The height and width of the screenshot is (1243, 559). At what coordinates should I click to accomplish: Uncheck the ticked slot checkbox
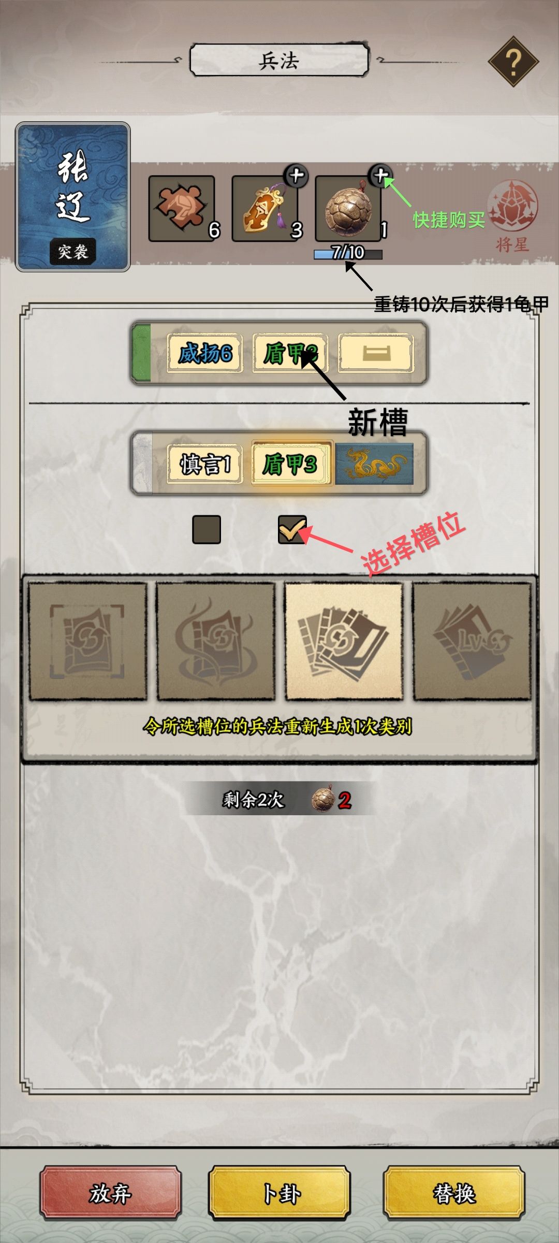click(x=292, y=529)
